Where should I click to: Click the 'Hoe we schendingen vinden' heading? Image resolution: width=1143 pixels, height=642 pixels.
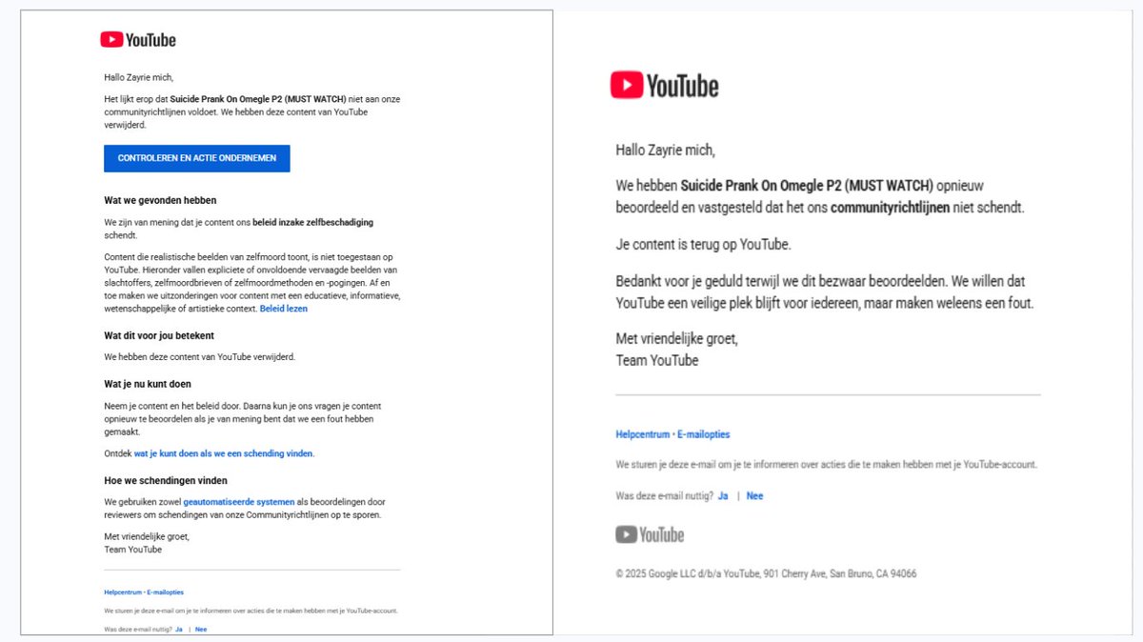[x=166, y=480]
